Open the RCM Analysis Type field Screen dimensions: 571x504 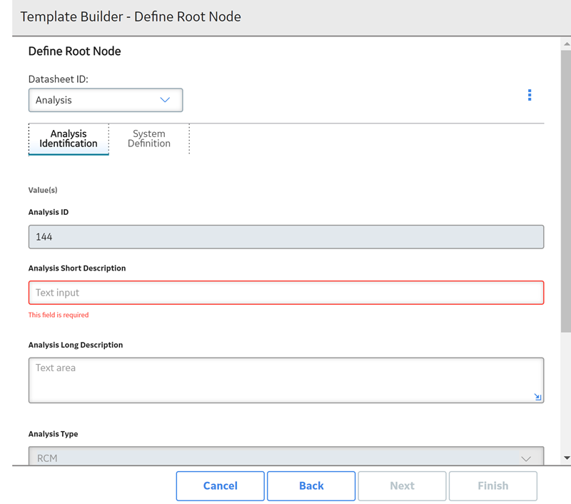286,456
